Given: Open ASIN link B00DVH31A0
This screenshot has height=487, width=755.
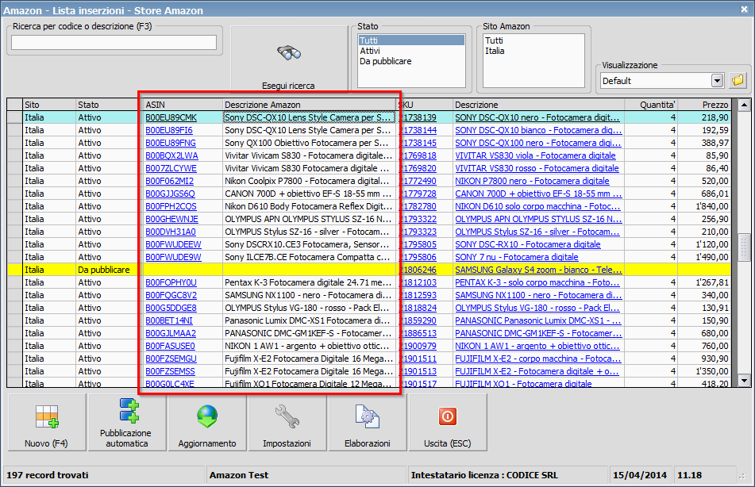Looking at the screenshot, I should 171,232.
